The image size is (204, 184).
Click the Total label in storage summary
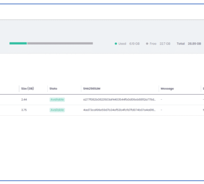(x=181, y=44)
